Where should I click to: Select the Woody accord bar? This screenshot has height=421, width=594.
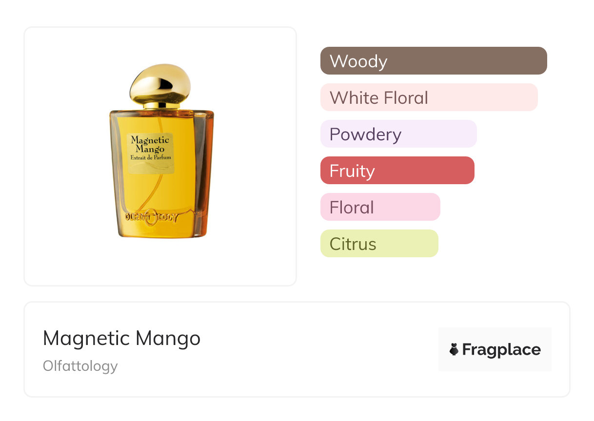433,61
